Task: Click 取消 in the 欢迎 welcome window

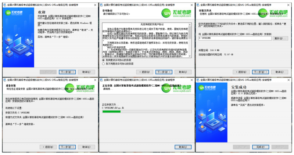Action: [x=86, y=72]
